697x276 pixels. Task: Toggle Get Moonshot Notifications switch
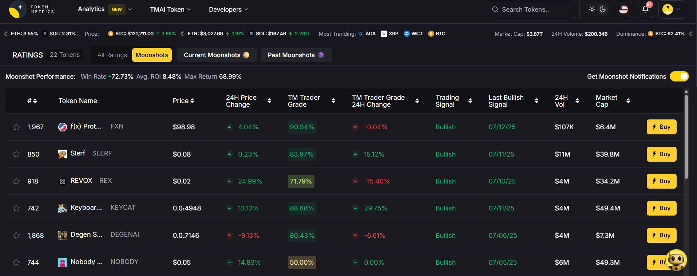[679, 76]
